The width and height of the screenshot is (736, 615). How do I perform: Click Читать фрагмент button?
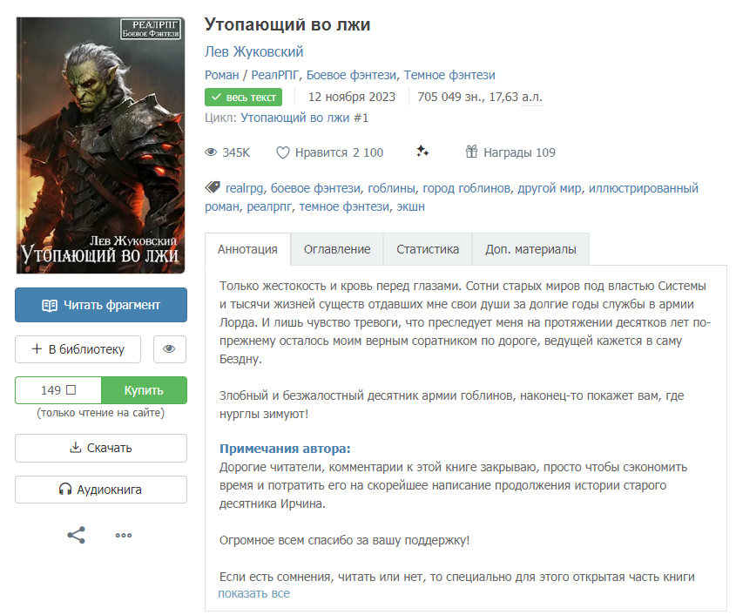(101, 305)
